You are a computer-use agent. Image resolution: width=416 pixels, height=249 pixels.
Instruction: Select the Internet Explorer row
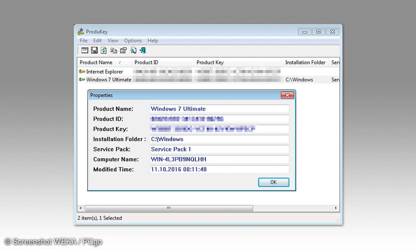coord(208,72)
